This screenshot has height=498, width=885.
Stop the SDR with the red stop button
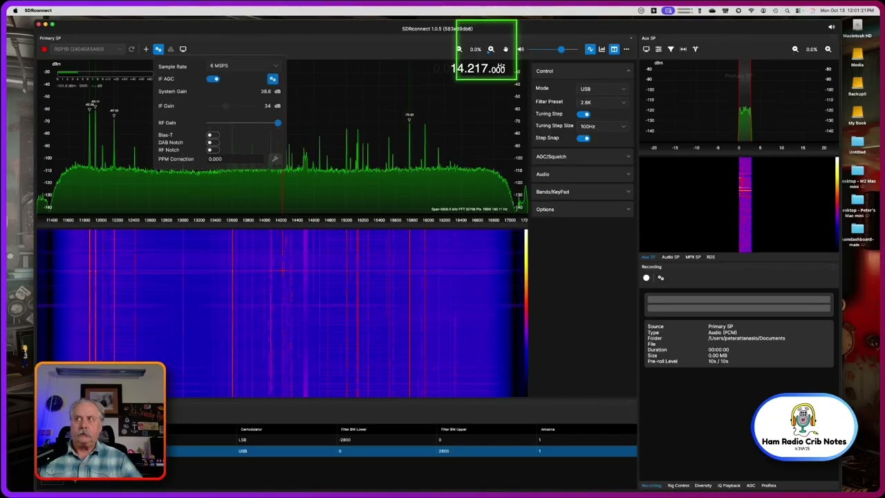click(45, 49)
